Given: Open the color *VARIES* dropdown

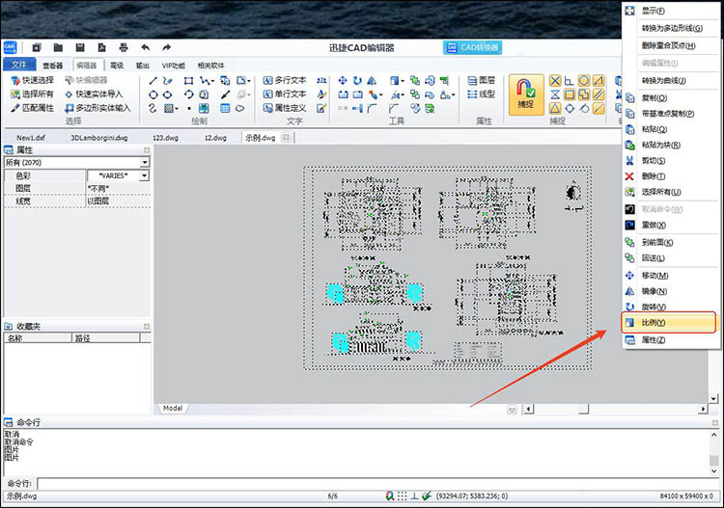Looking at the screenshot, I should [x=145, y=175].
